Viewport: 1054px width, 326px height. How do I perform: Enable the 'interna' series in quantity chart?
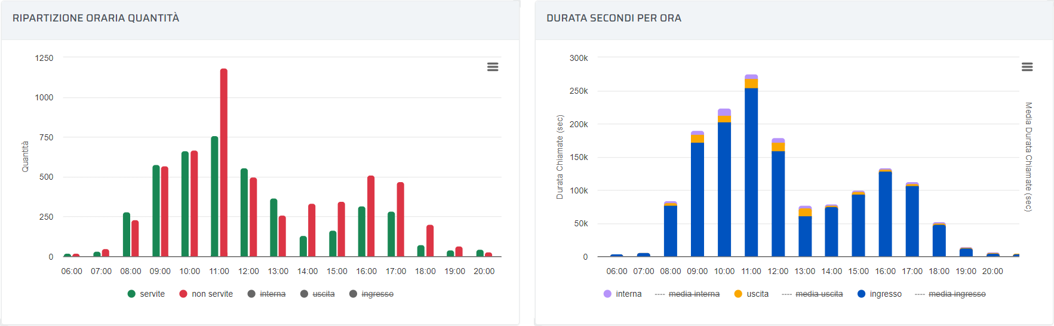coord(267,294)
